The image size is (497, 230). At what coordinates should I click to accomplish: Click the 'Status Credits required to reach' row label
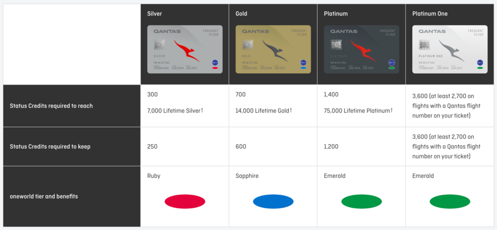(x=51, y=106)
